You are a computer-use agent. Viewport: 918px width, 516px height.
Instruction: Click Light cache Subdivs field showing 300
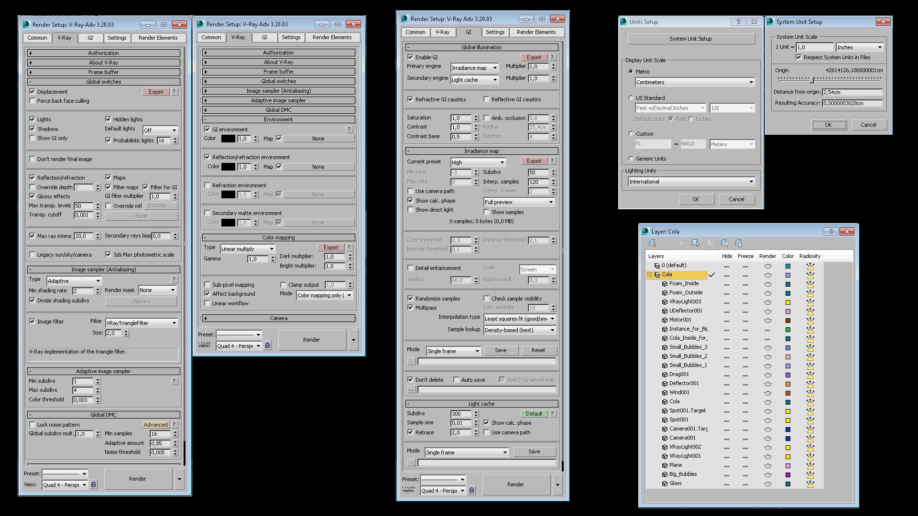(x=461, y=414)
